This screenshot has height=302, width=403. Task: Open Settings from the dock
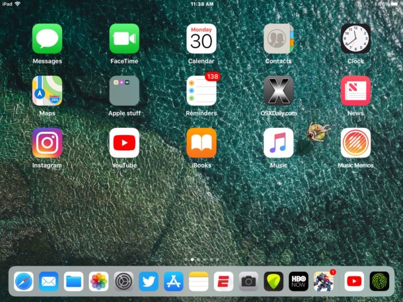pos(124,282)
